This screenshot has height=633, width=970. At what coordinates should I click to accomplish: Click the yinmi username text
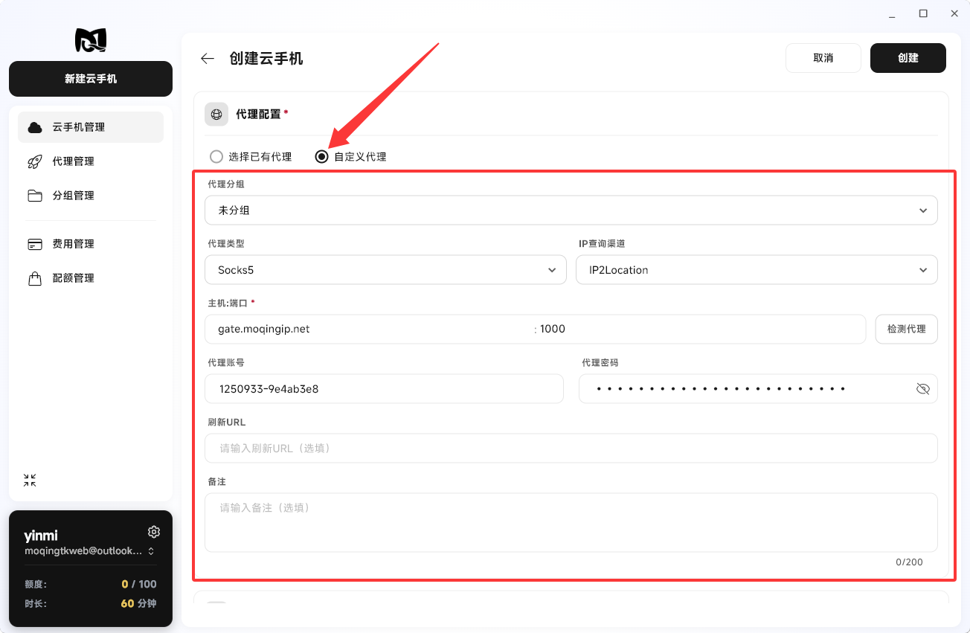(x=41, y=536)
